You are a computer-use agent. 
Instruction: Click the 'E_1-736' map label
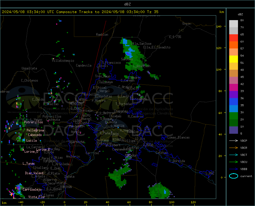pos(175,37)
